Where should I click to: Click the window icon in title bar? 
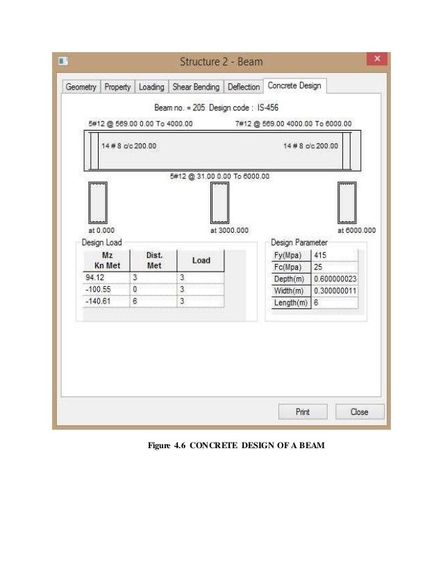(x=63, y=60)
